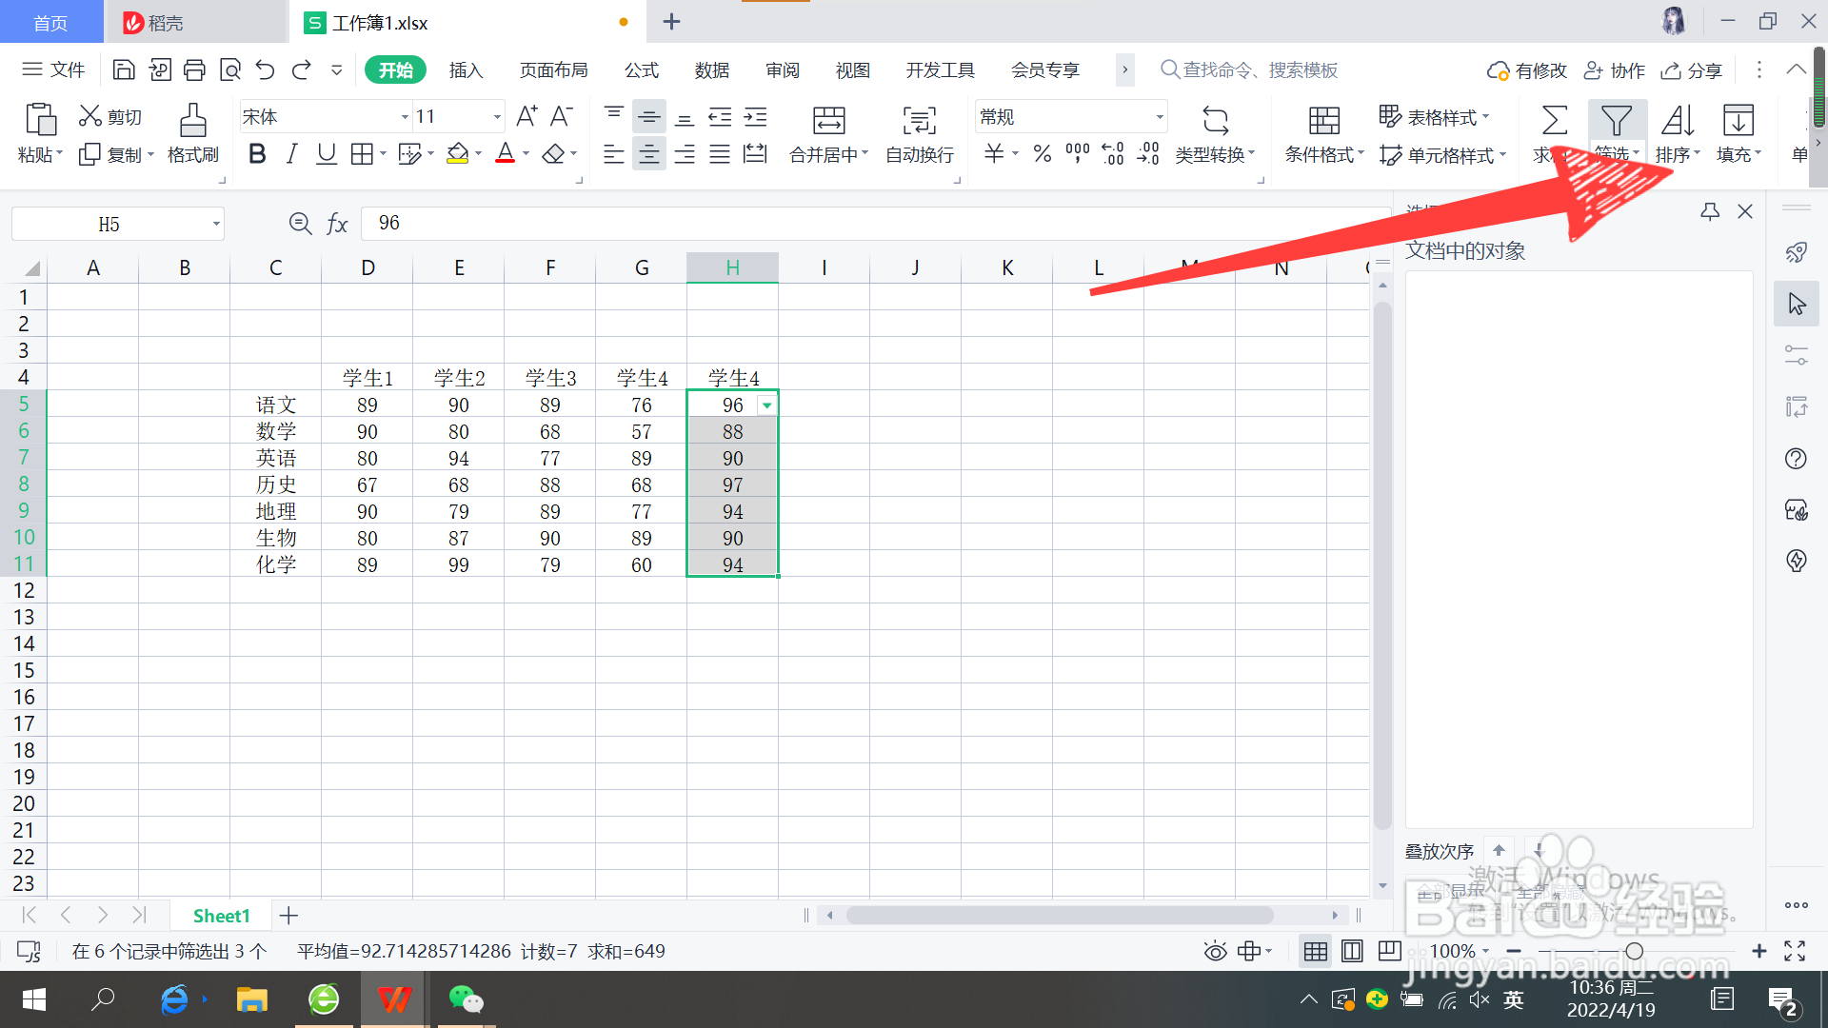Click the WeChat icon in the taskbar
Screen dimensions: 1828x1028
(x=466, y=999)
